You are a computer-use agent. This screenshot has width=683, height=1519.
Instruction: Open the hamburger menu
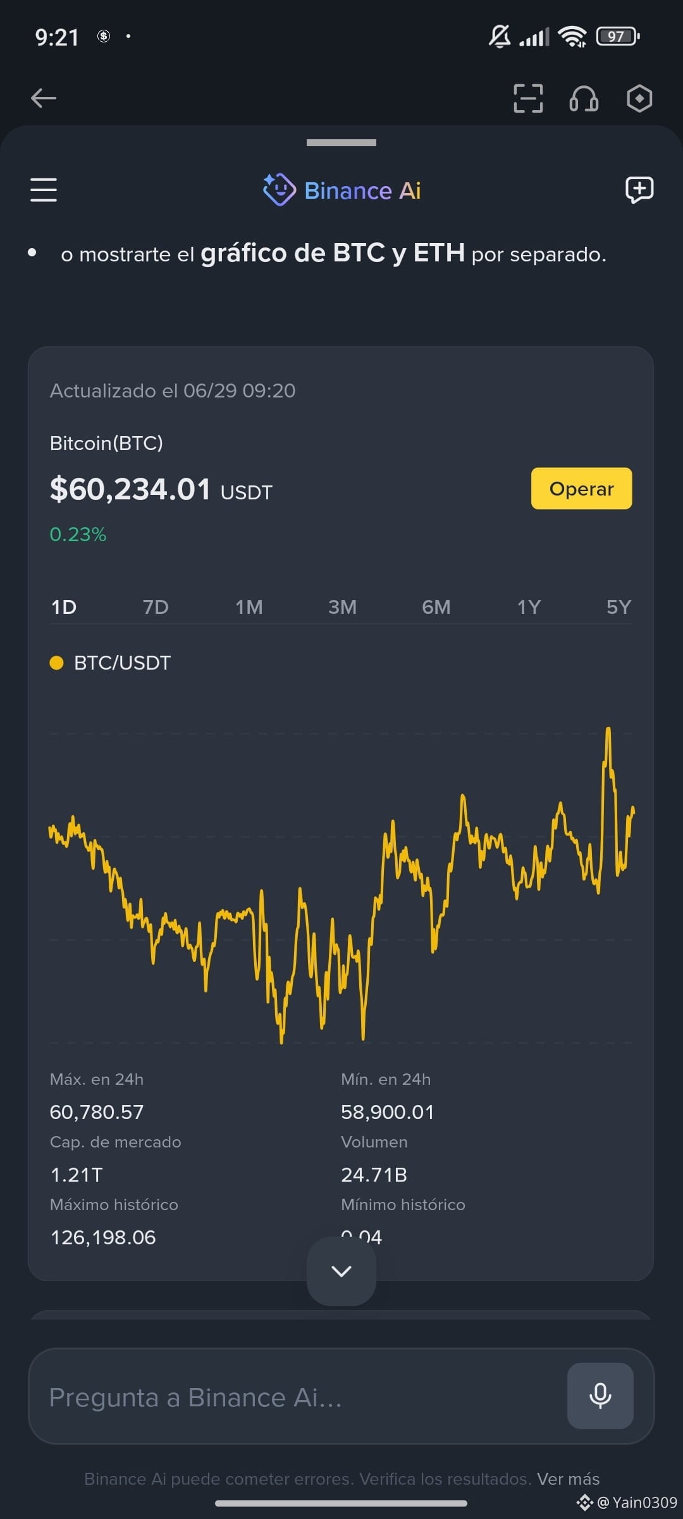point(44,190)
